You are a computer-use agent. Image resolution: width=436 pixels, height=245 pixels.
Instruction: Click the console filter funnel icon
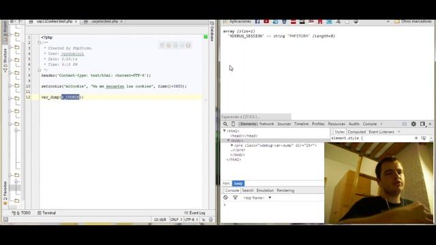click(235, 197)
